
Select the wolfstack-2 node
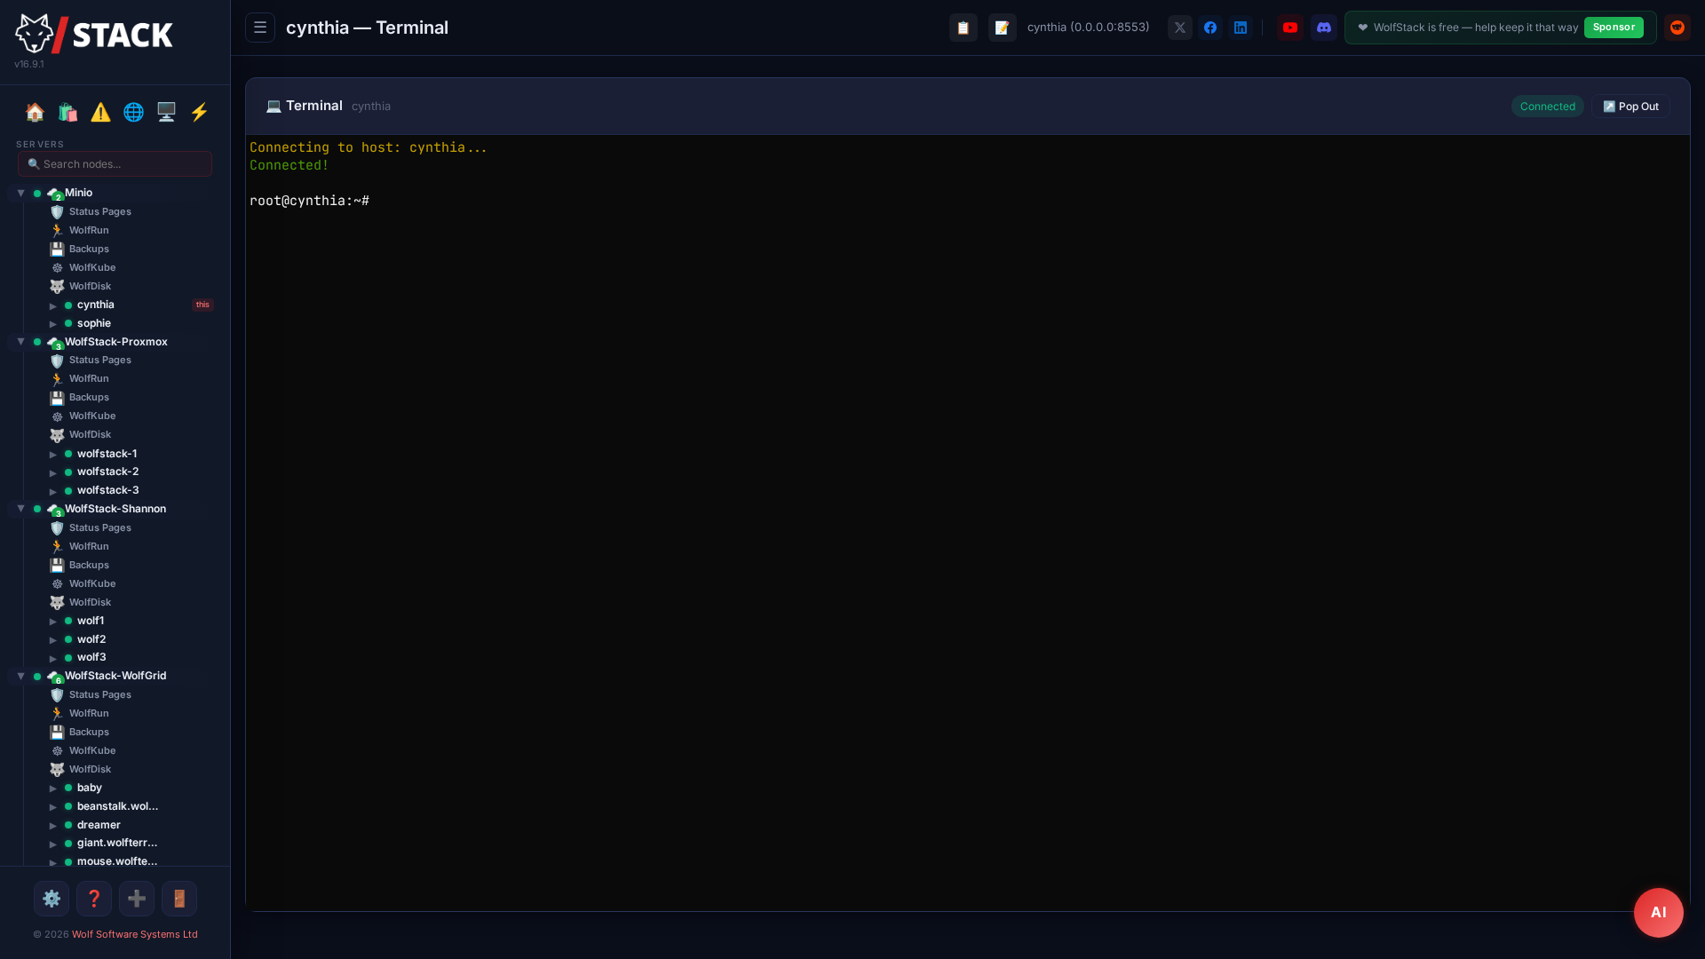point(107,472)
